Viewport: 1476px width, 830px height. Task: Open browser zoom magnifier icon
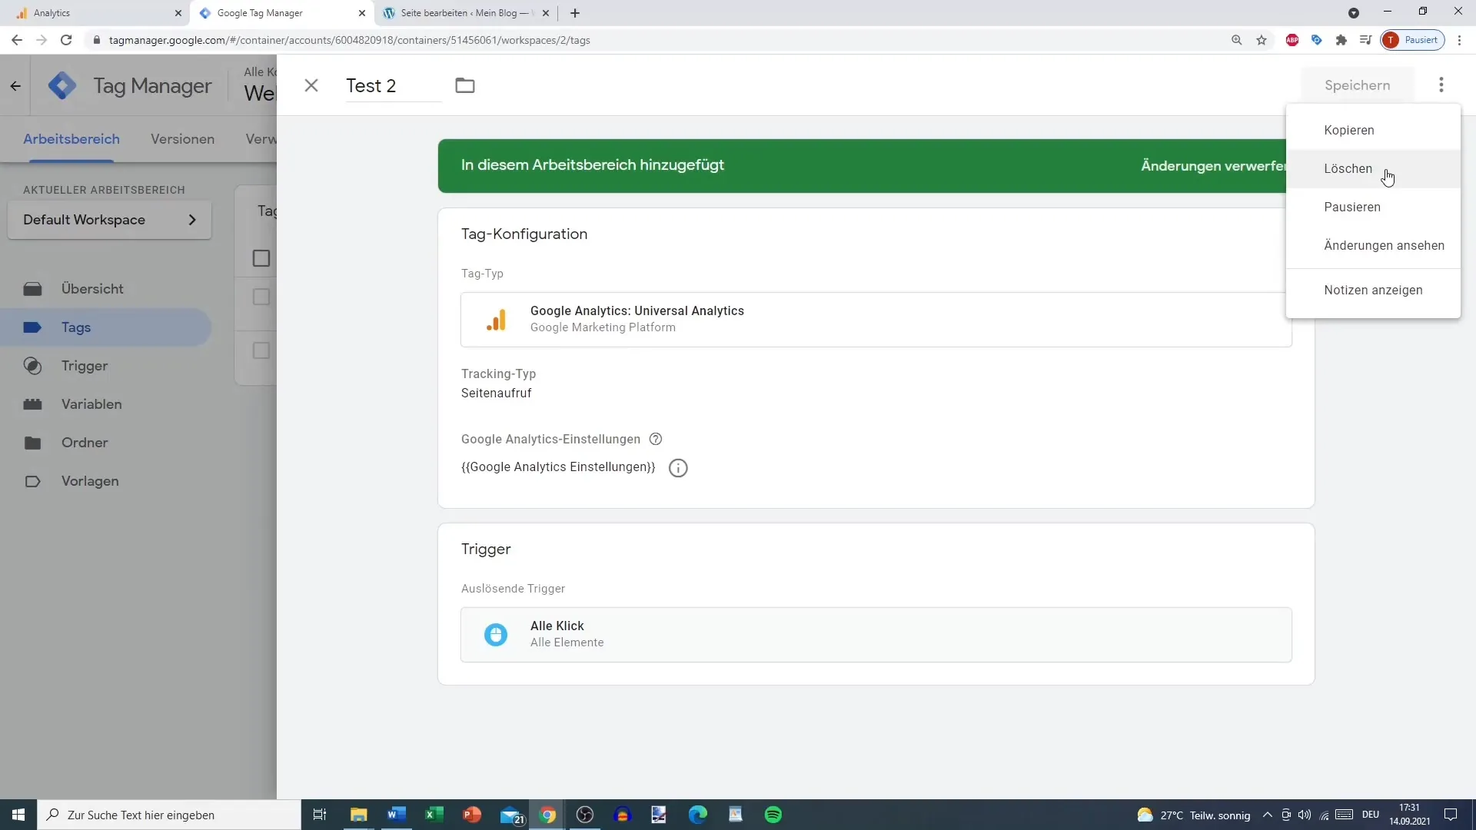point(1237,40)
